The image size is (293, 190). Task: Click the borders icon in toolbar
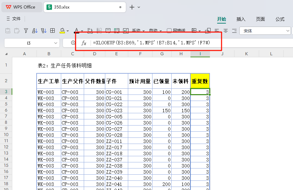click(x=194, y=31)
